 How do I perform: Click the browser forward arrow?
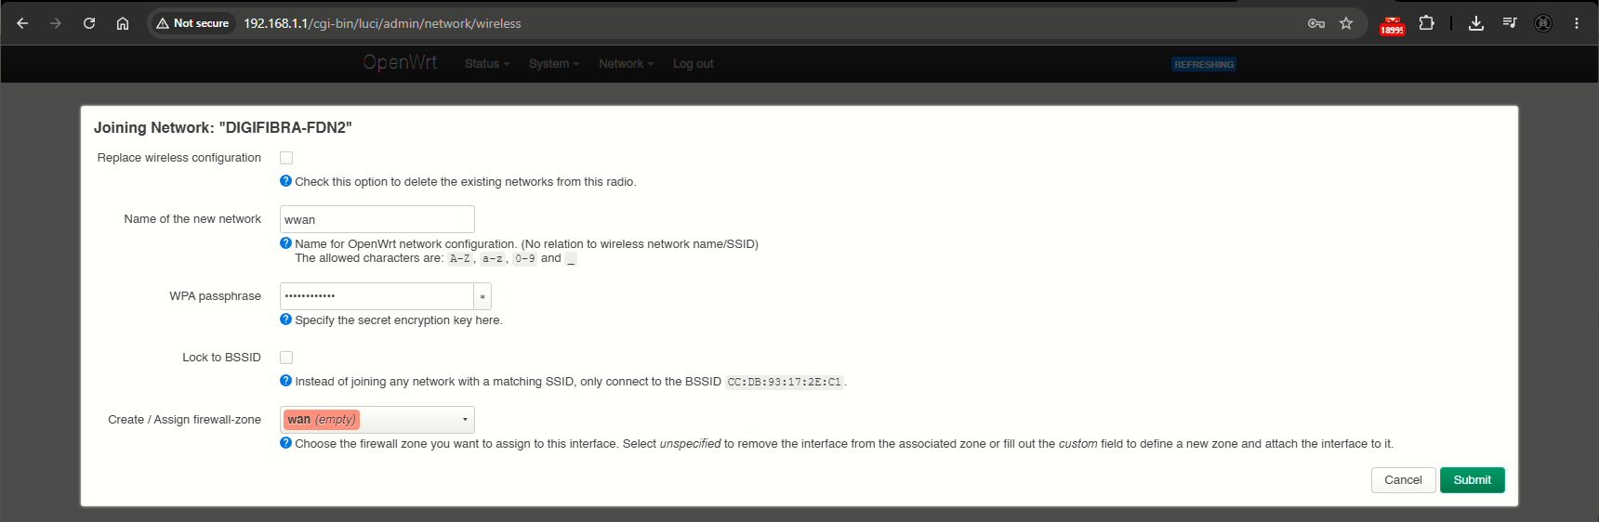[x=56, y=23]
